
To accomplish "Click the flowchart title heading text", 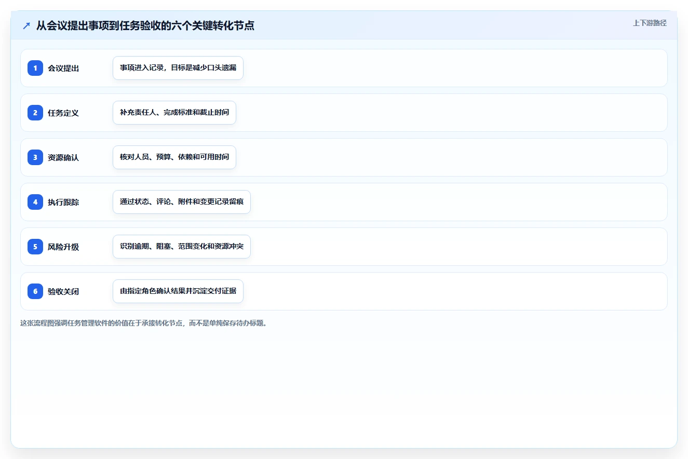I will pyautogui.click(x=145, y=25).
